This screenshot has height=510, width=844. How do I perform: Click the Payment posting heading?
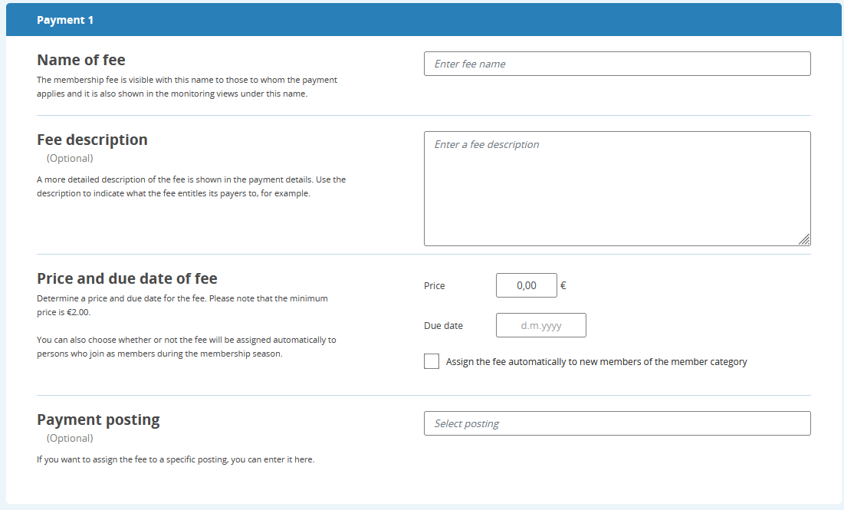(98, 420)
